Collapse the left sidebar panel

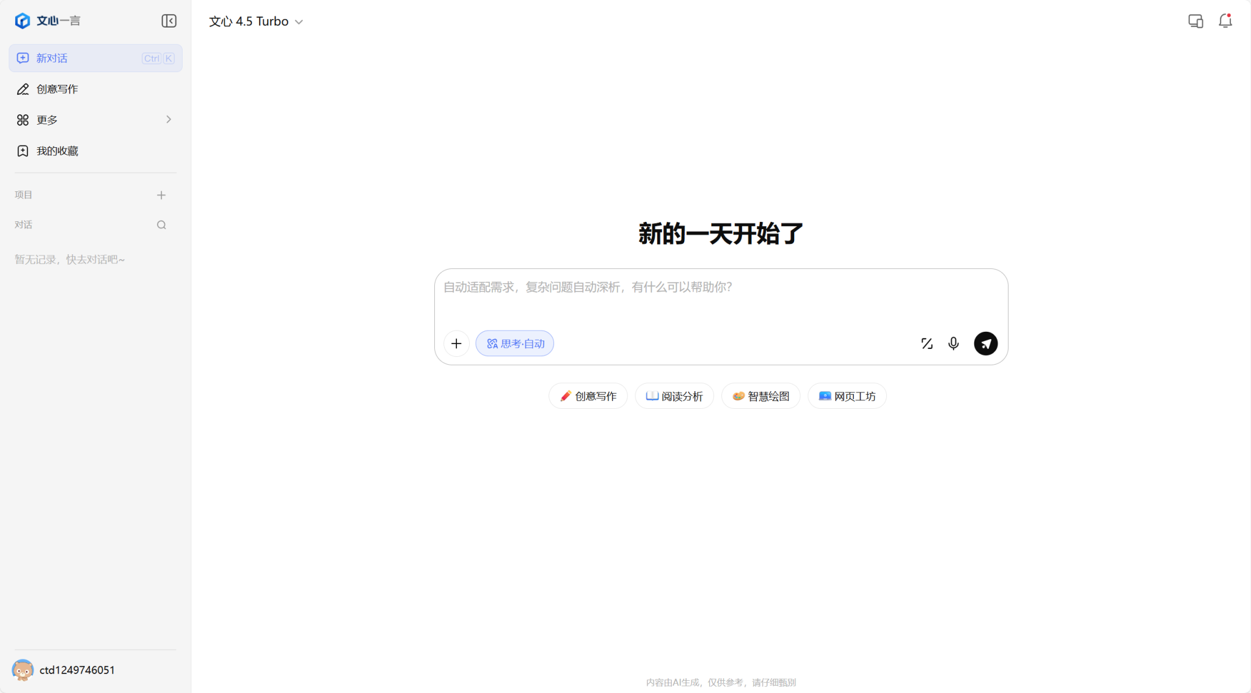(x=169, y=21)
